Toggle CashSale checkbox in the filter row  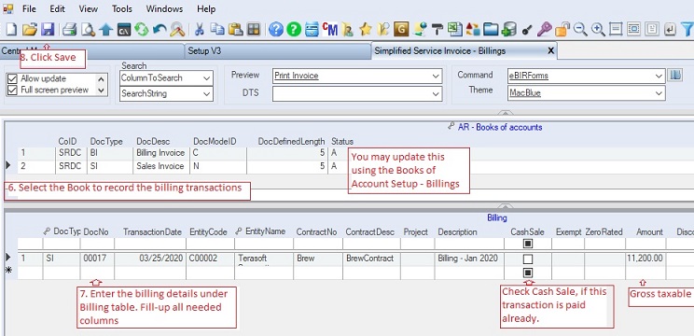(x=528, y=244)
